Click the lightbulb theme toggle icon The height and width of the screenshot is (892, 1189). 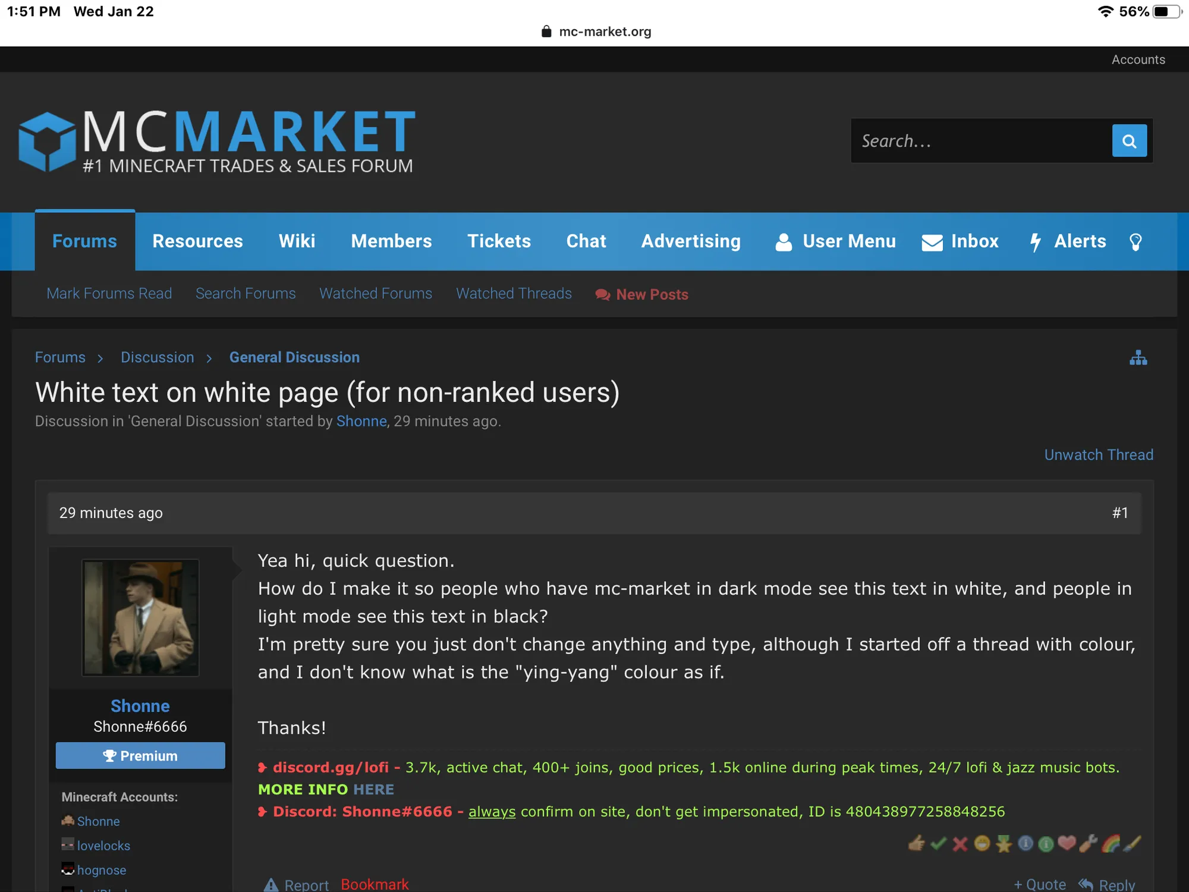pyautogui.click(x=1135, y=241)
